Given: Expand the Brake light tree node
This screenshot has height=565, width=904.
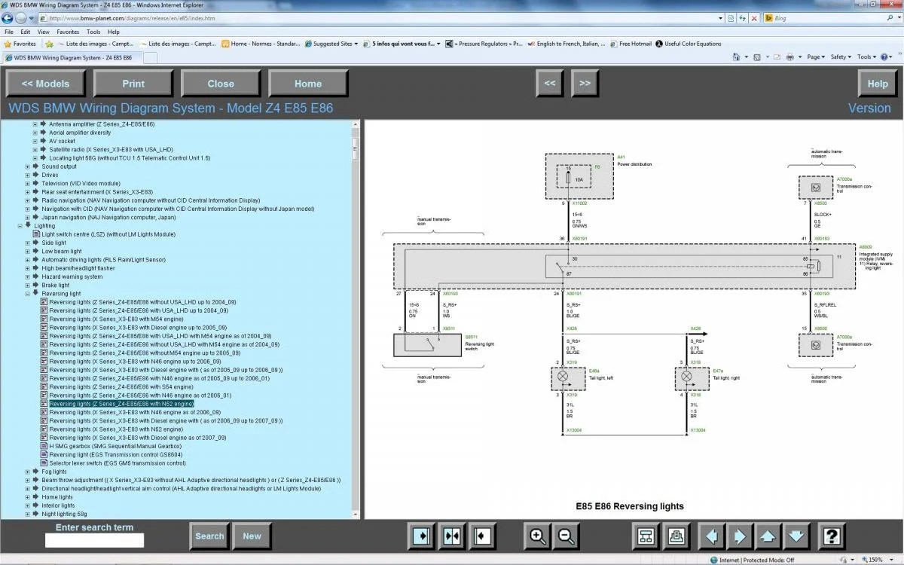Looking at the screenshot, I should 28,285.
